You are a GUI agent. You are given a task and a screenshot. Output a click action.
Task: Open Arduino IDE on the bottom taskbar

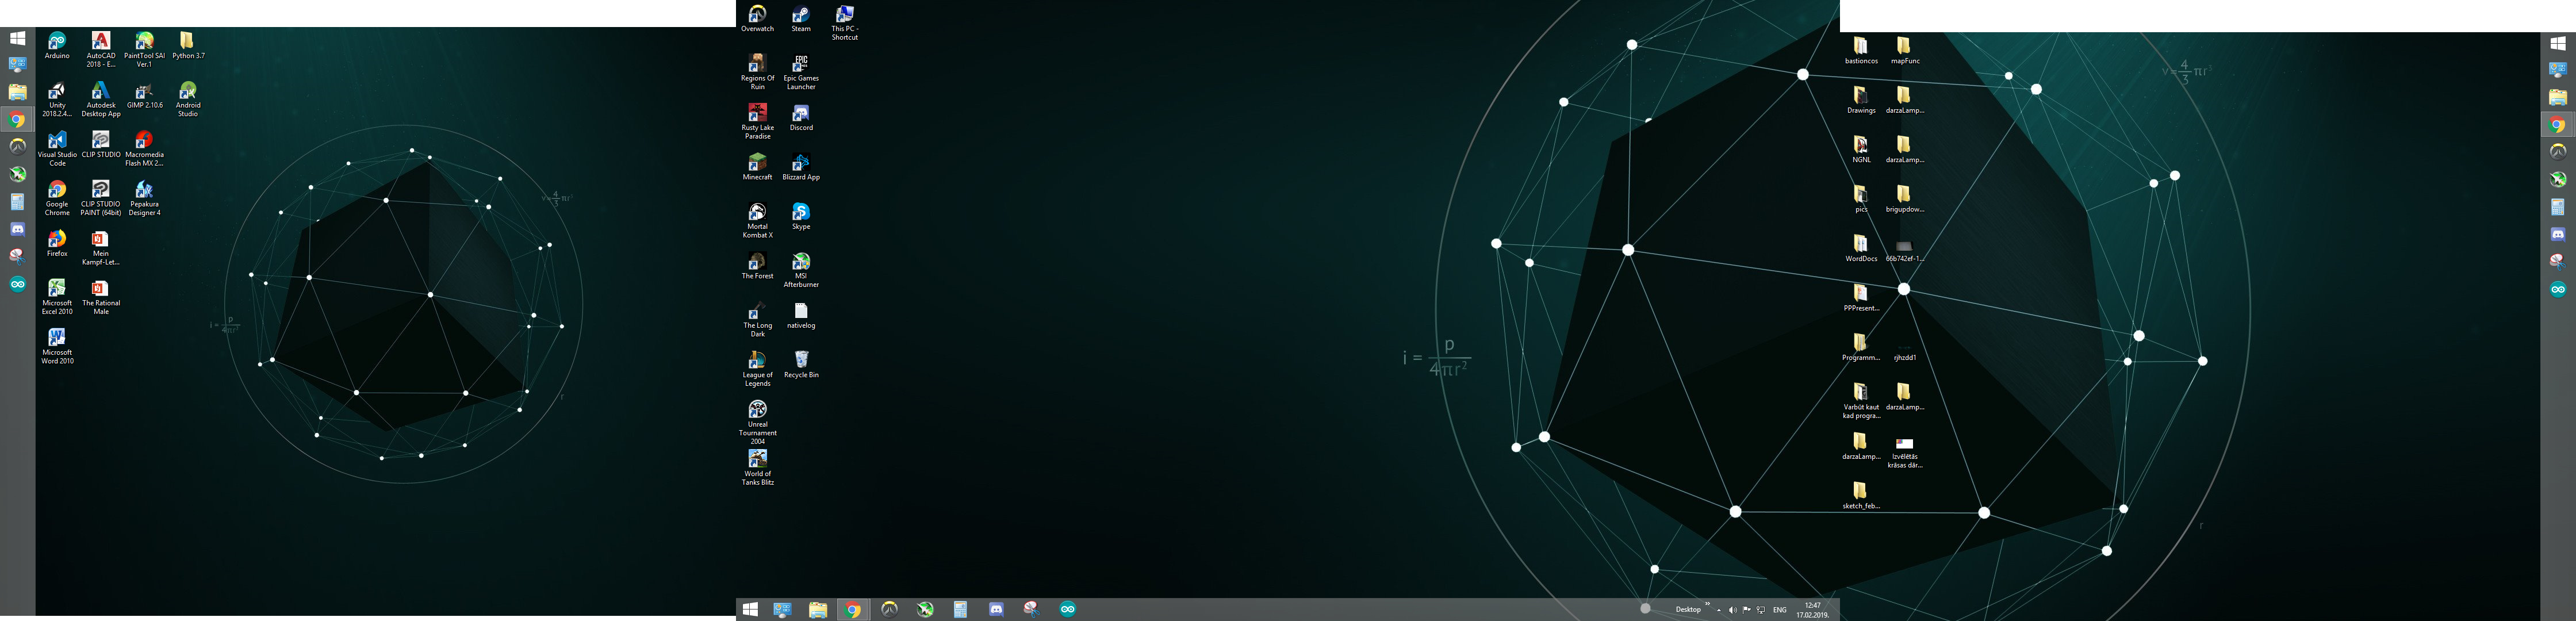click(1068, 609)
